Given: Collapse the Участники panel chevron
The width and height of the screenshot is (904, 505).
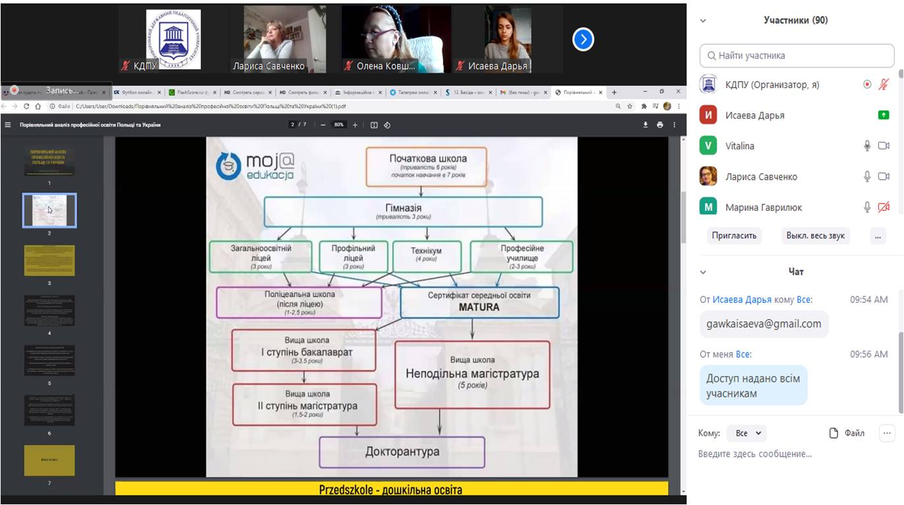Looking at the screenshot, I should click(x=703, y=20).
